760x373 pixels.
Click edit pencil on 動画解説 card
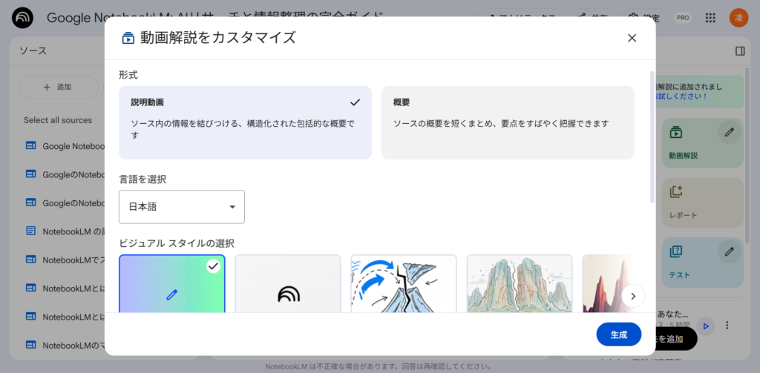729,132
